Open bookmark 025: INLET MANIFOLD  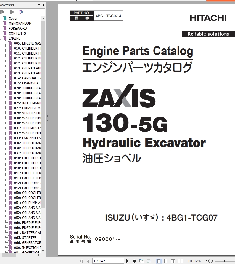(27, 103)
